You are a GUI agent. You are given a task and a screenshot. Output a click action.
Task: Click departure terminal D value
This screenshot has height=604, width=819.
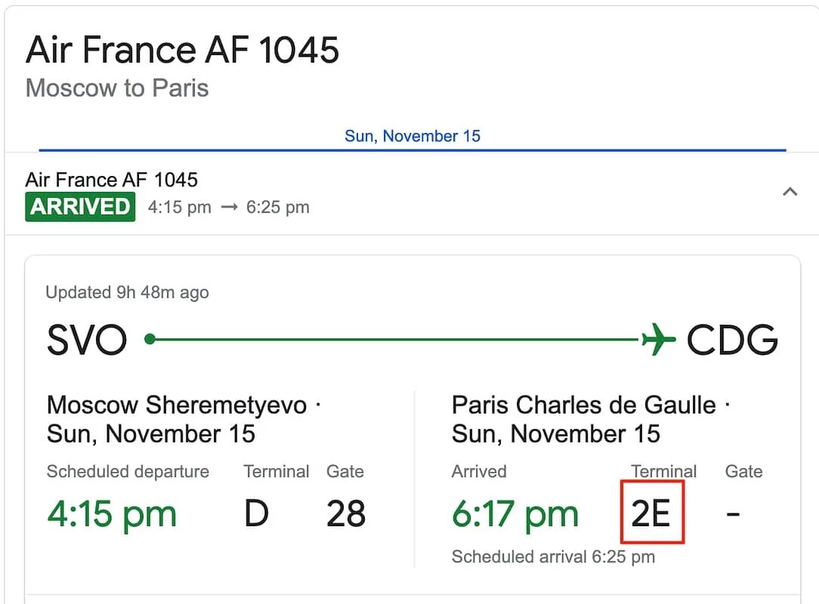257,514
